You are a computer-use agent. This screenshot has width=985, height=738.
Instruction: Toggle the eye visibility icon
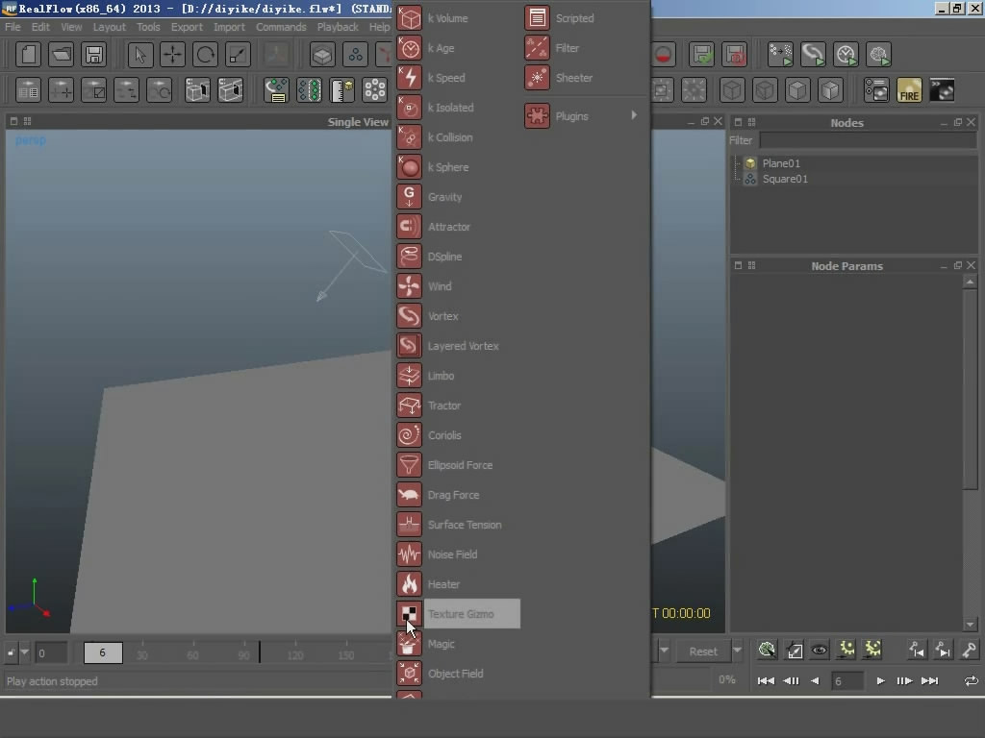[820, 651]
